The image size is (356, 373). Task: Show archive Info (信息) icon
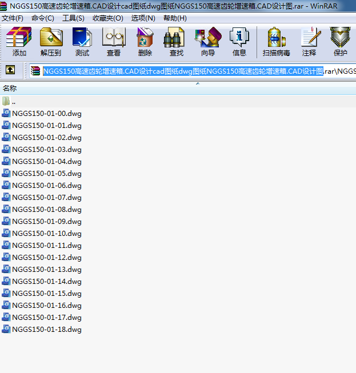coord(239,42)
